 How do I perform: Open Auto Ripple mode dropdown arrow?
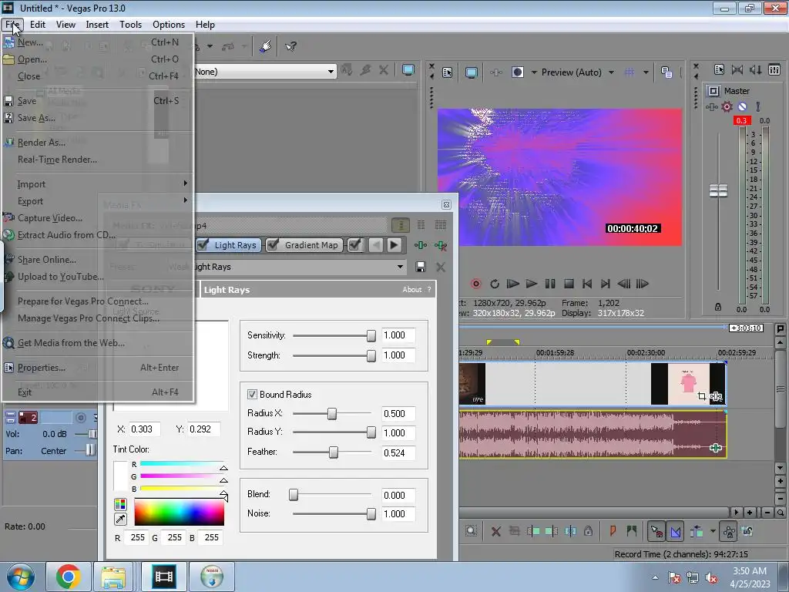click(x=713, y=531)
